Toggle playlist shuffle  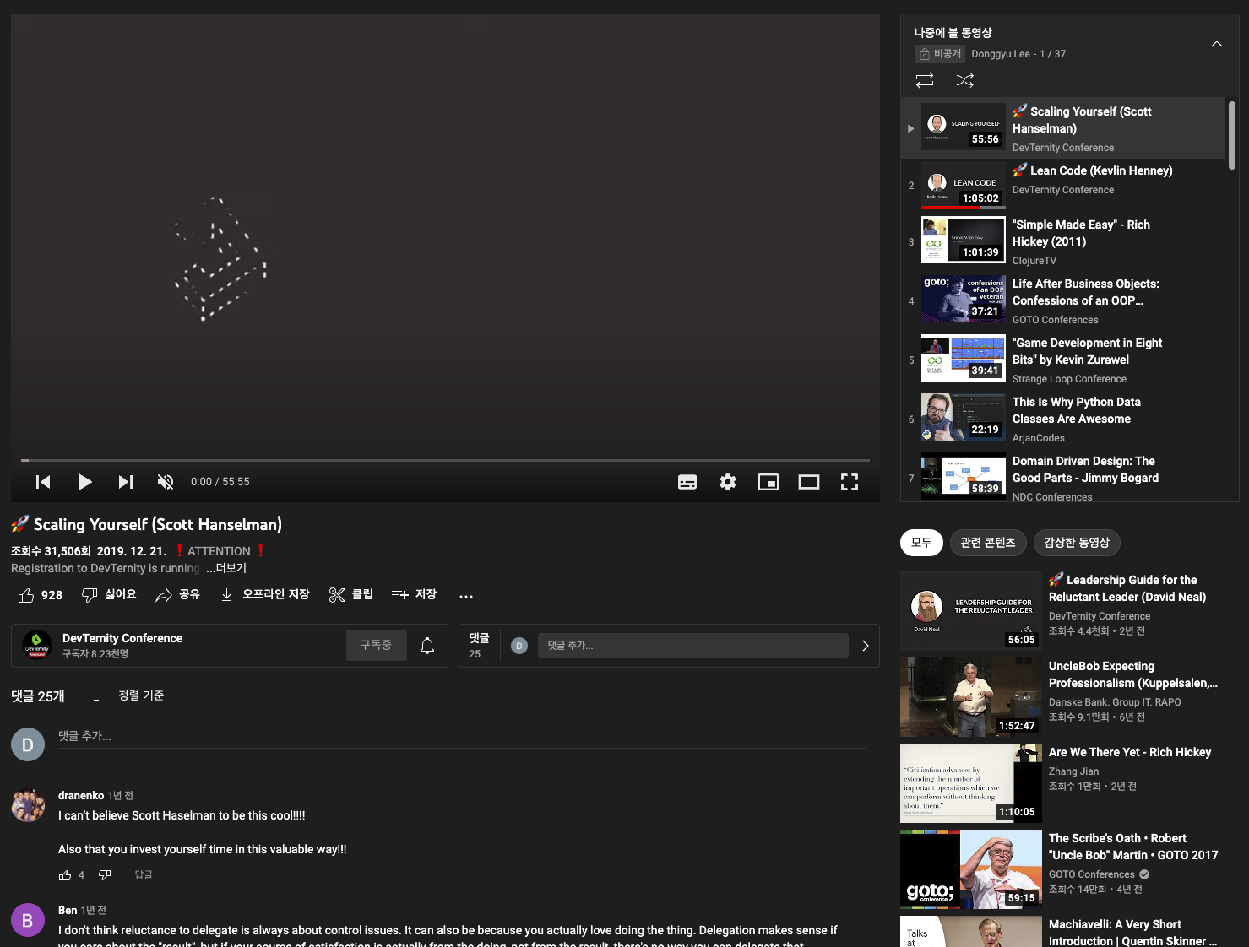[965, 80]
